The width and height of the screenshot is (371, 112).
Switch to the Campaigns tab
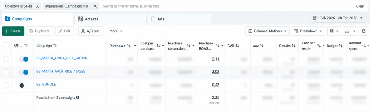(x=37, y=19)
